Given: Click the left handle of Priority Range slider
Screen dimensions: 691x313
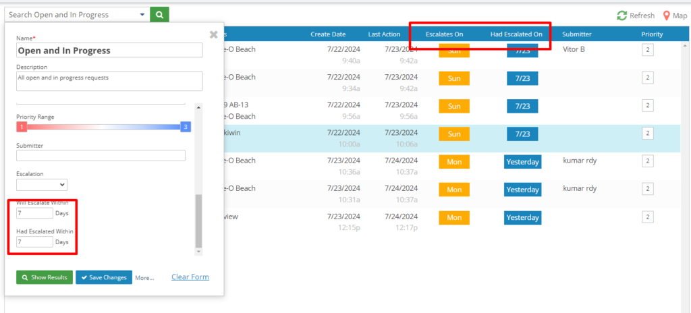Looking at the screenshot, I should 21,127.
